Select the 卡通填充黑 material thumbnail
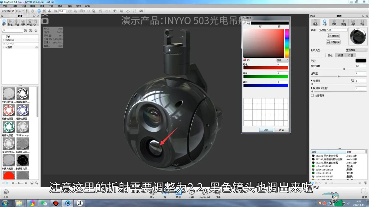 pos(23,161)
